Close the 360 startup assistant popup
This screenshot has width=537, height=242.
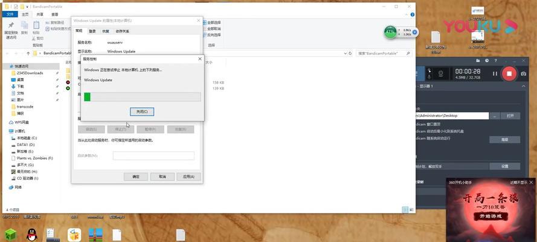pos(531,183)
